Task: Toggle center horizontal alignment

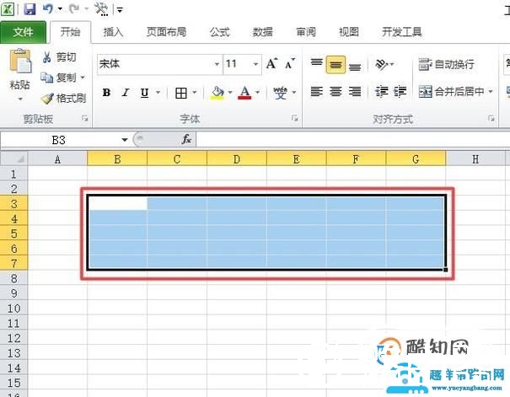Action: (336, 92)
